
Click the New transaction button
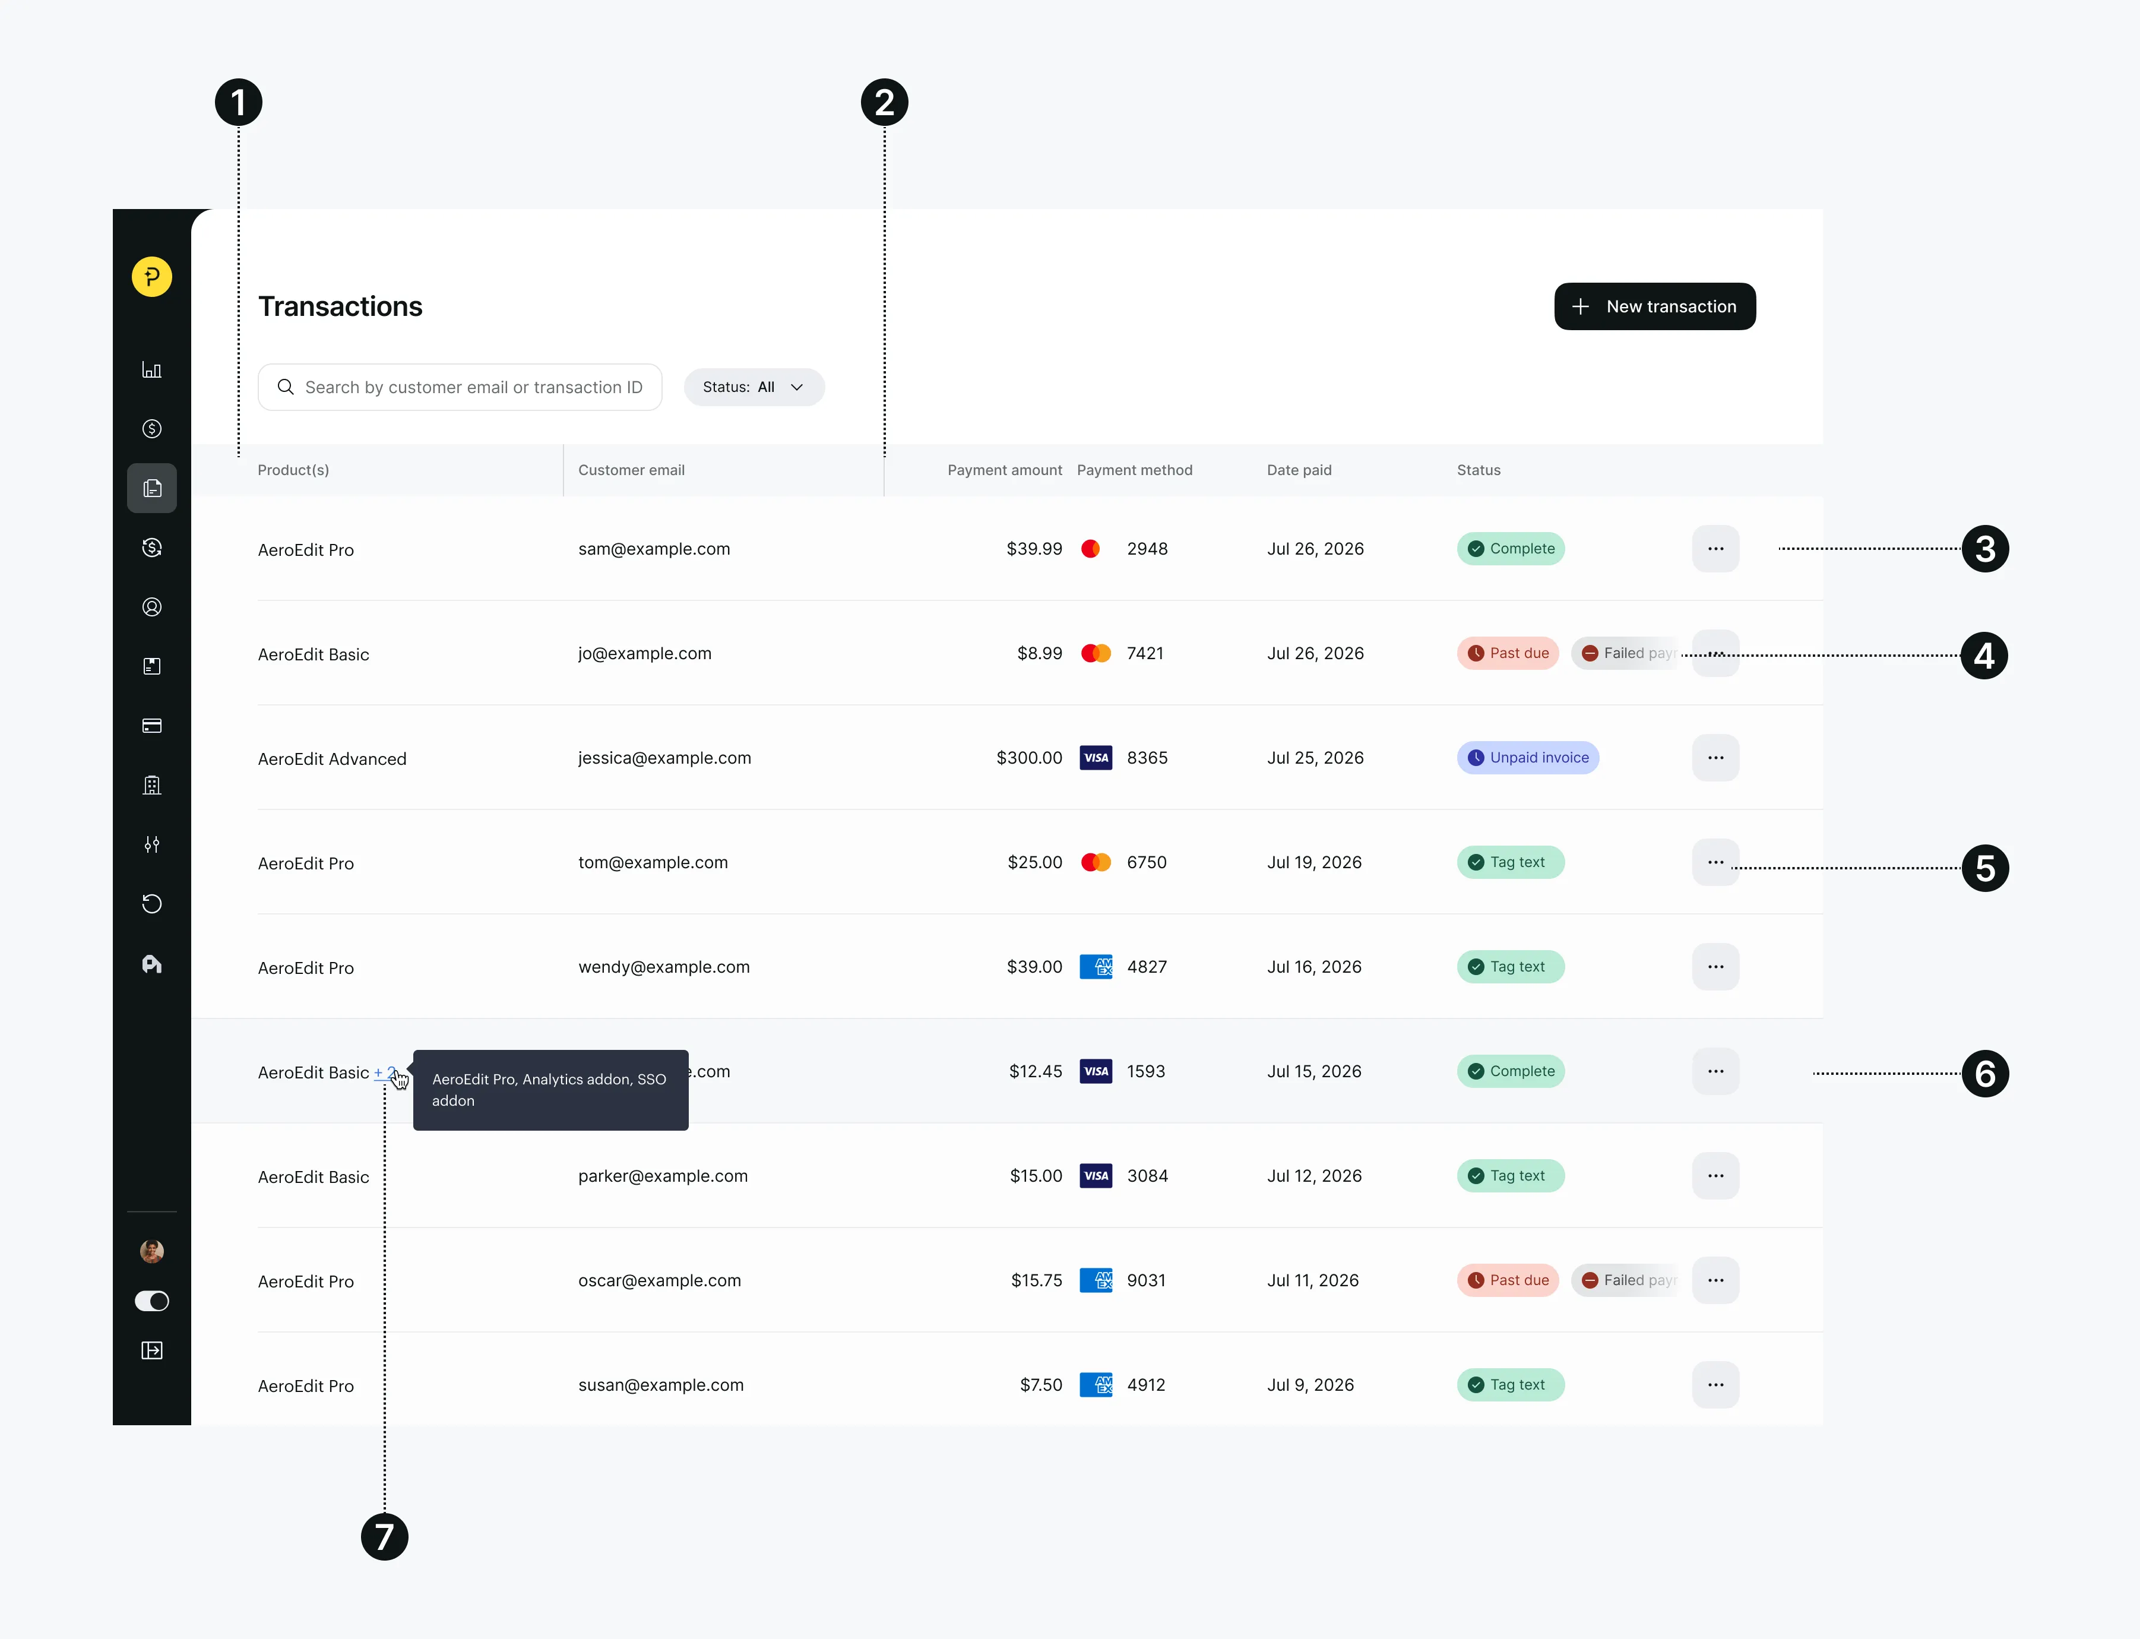(1654, 306)
